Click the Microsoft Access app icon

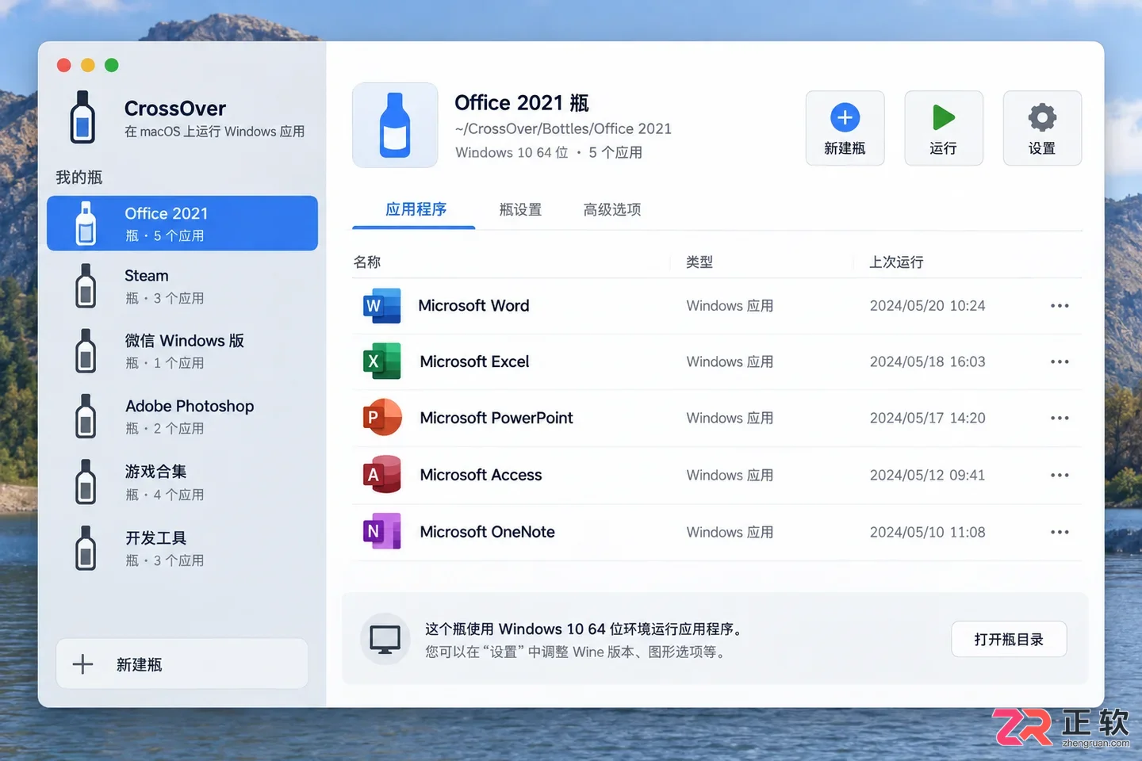coord(381,475)
